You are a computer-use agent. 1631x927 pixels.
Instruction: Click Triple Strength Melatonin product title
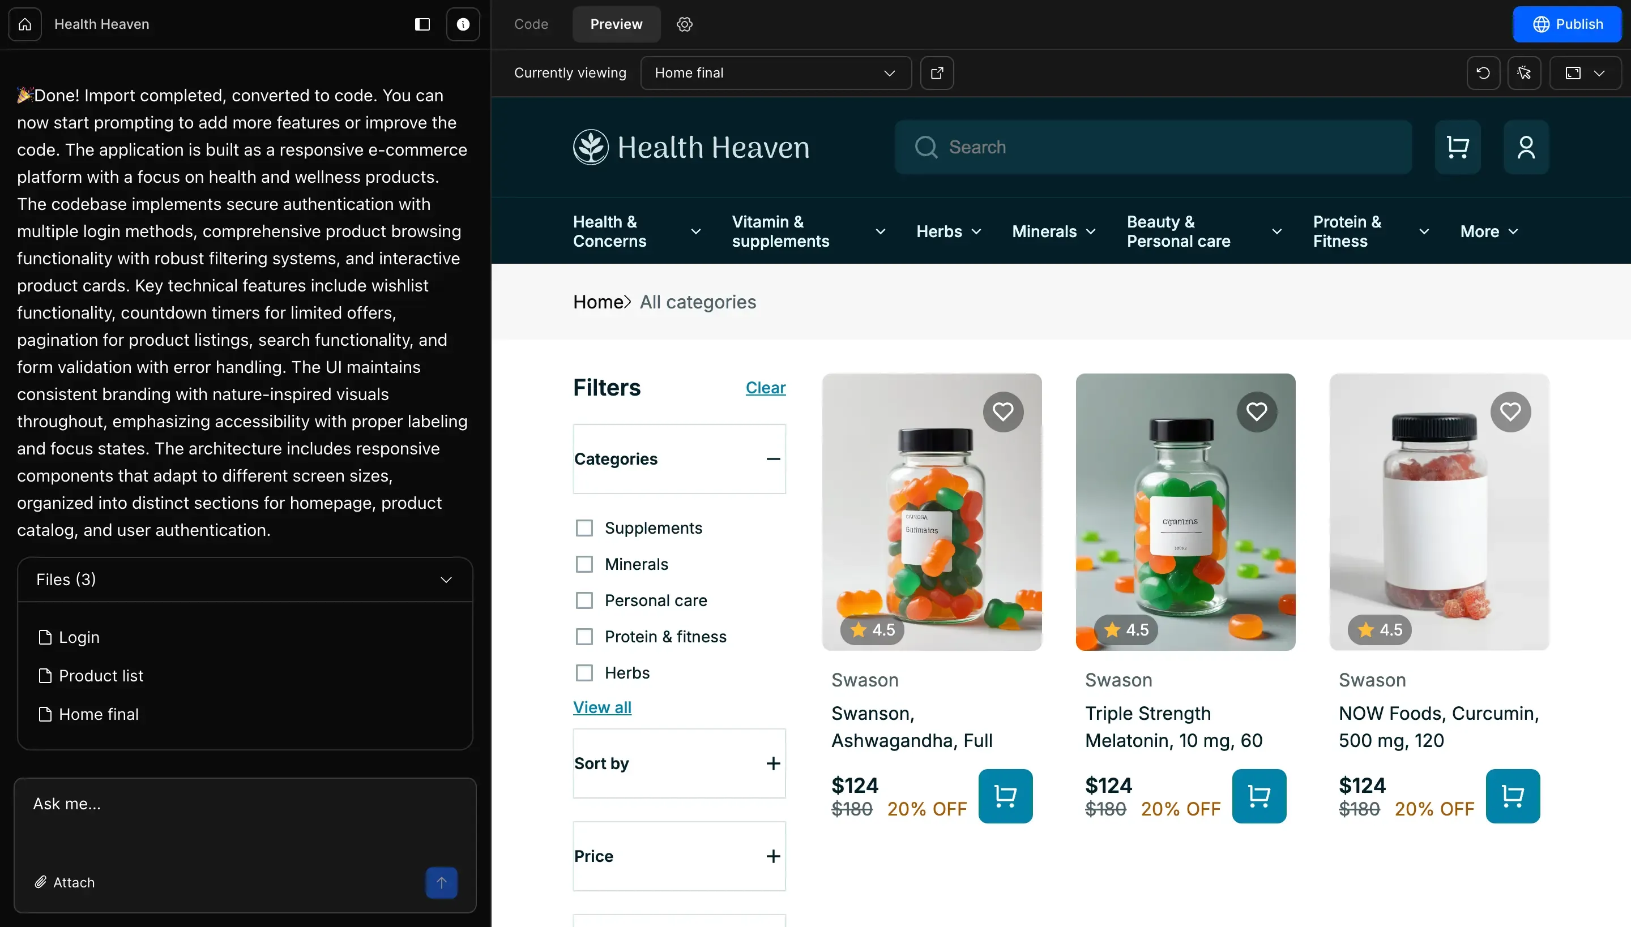1173,727
